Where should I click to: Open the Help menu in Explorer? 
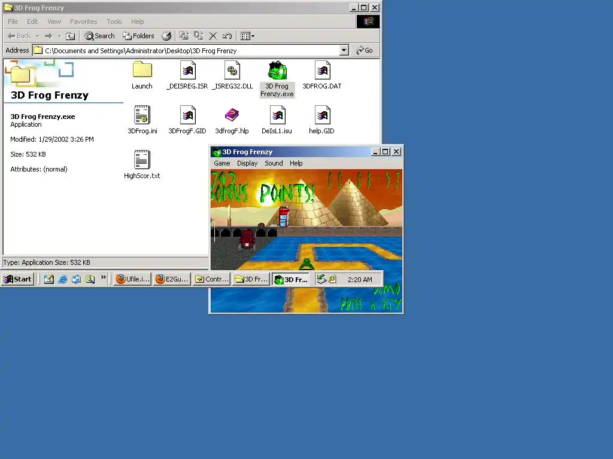click(137, 22)
